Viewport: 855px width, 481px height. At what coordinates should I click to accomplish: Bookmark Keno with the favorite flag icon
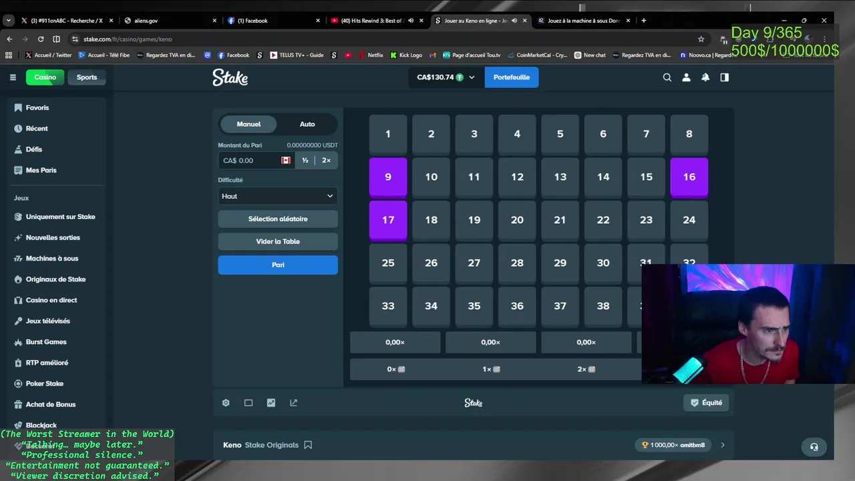pos(308,445)
